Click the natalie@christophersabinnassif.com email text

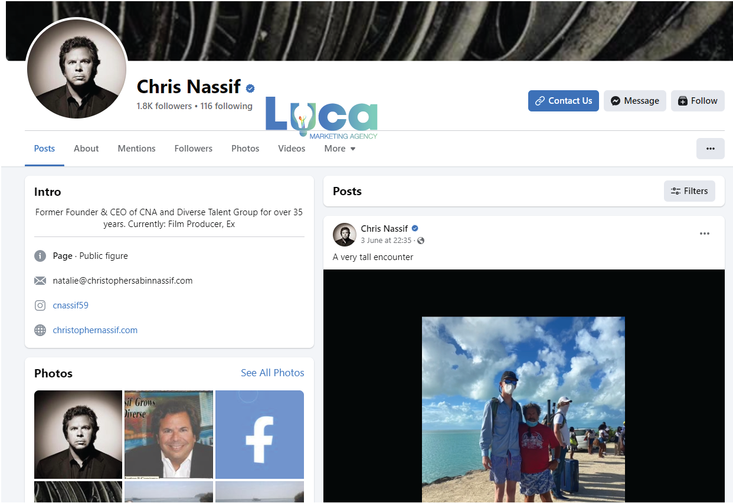point(123,281)
